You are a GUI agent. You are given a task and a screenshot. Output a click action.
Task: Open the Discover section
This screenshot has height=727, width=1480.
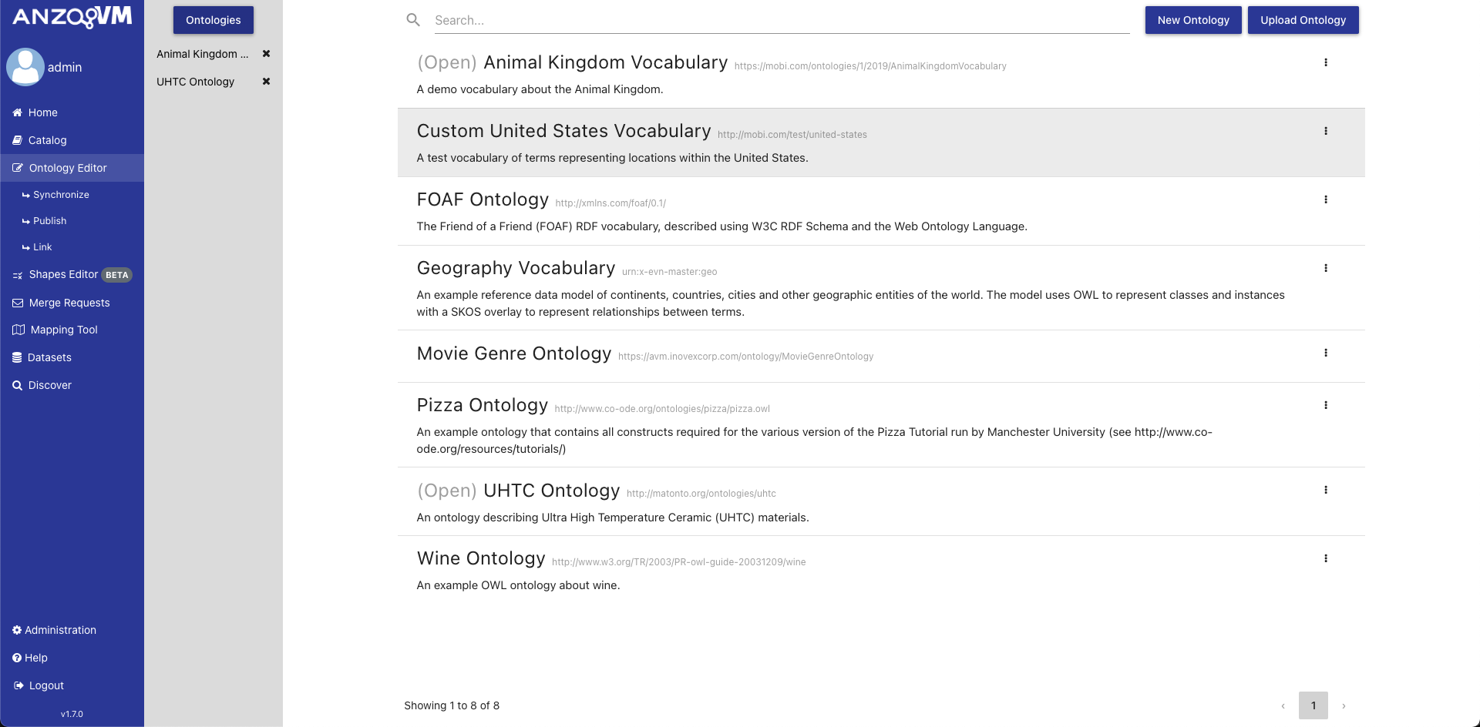coord(49,385)
